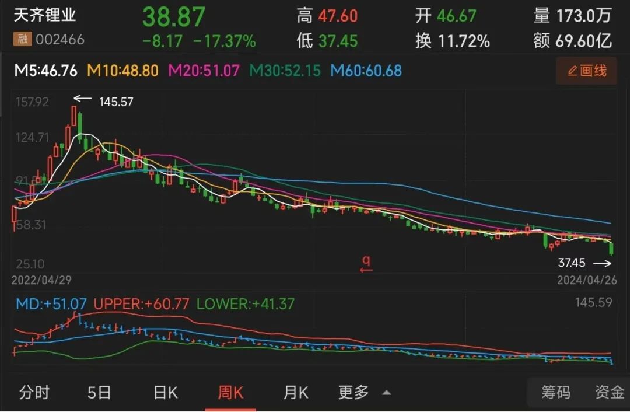Switch to the 5日 tab

pos(99,392)
